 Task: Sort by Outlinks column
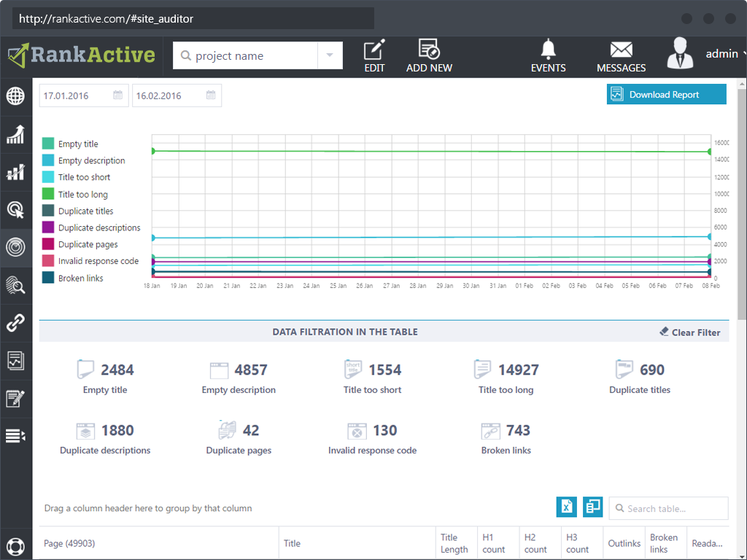[624, 543]
